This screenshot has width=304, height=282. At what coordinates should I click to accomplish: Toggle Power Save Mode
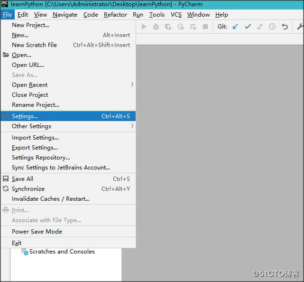(68, 232)
